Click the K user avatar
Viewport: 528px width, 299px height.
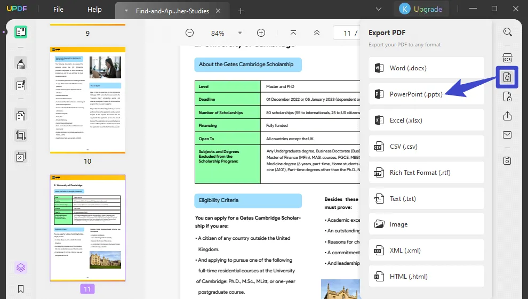tap(404, 9)
